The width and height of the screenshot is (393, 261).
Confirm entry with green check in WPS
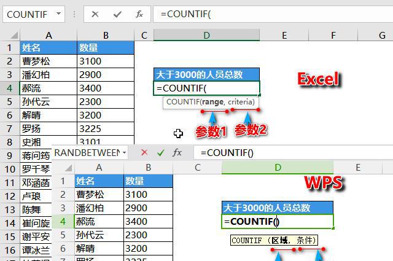click(x=161, y=152)
